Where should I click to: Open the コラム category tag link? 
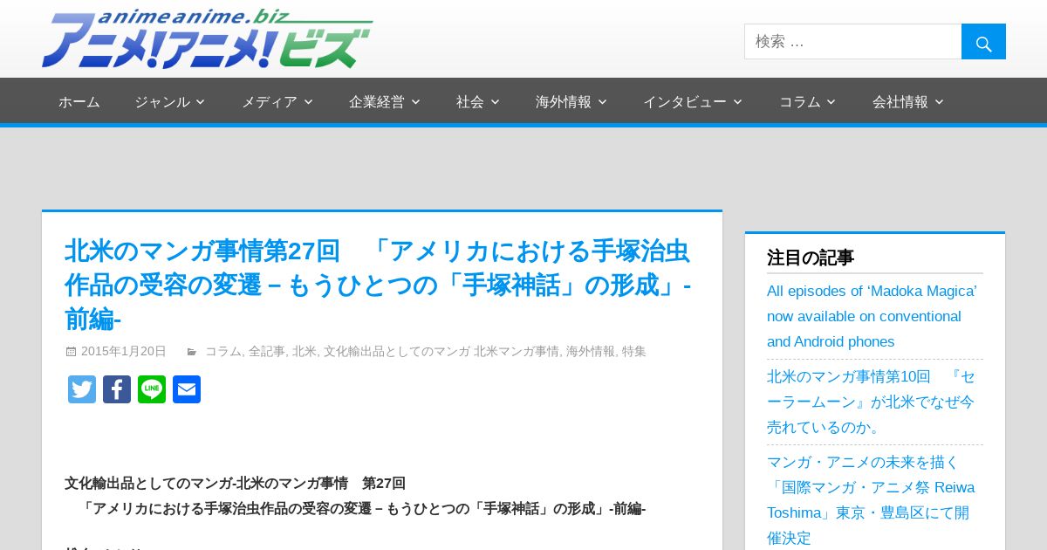click(x=223, y=351)
